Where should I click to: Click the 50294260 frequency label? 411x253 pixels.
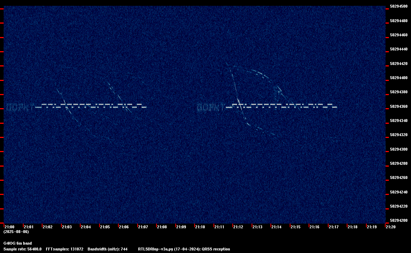(x=399, y=177)
